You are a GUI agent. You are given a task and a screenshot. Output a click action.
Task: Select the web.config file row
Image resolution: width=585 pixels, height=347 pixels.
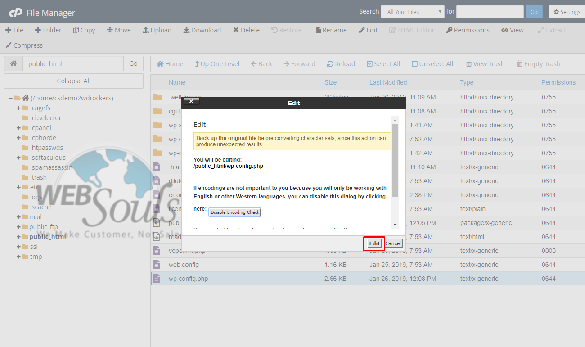pos(368,265)
